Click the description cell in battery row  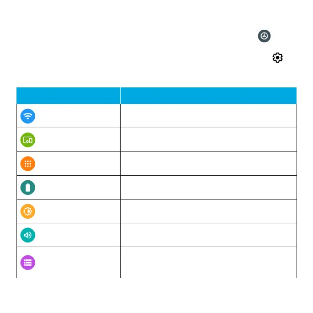209,188
